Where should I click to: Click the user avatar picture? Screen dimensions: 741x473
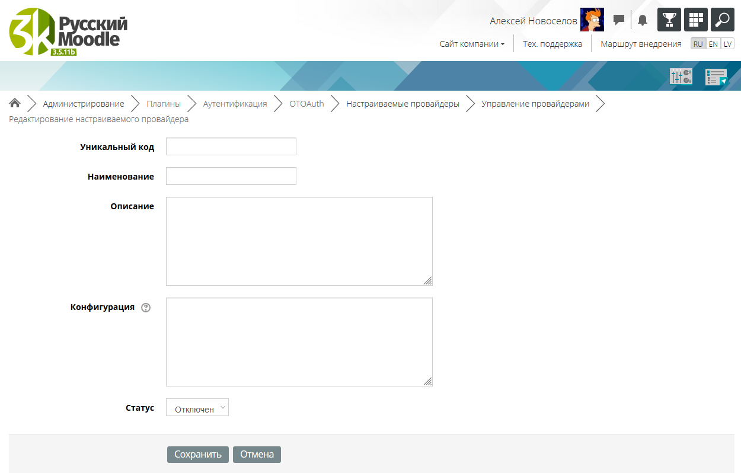[592, 20]
